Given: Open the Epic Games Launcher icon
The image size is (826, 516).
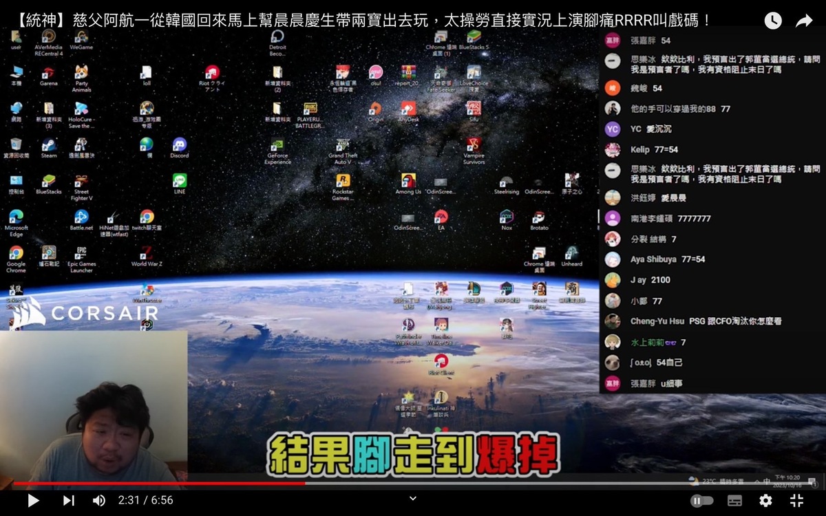Looking at the screenshot, I should pos(81,259).
